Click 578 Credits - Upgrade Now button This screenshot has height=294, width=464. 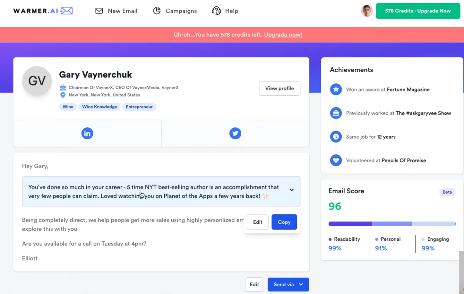coord(418,11)
